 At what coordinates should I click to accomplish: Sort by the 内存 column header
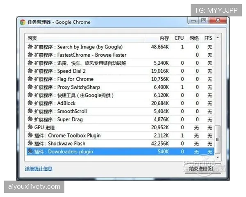click(x=157, y=38)
